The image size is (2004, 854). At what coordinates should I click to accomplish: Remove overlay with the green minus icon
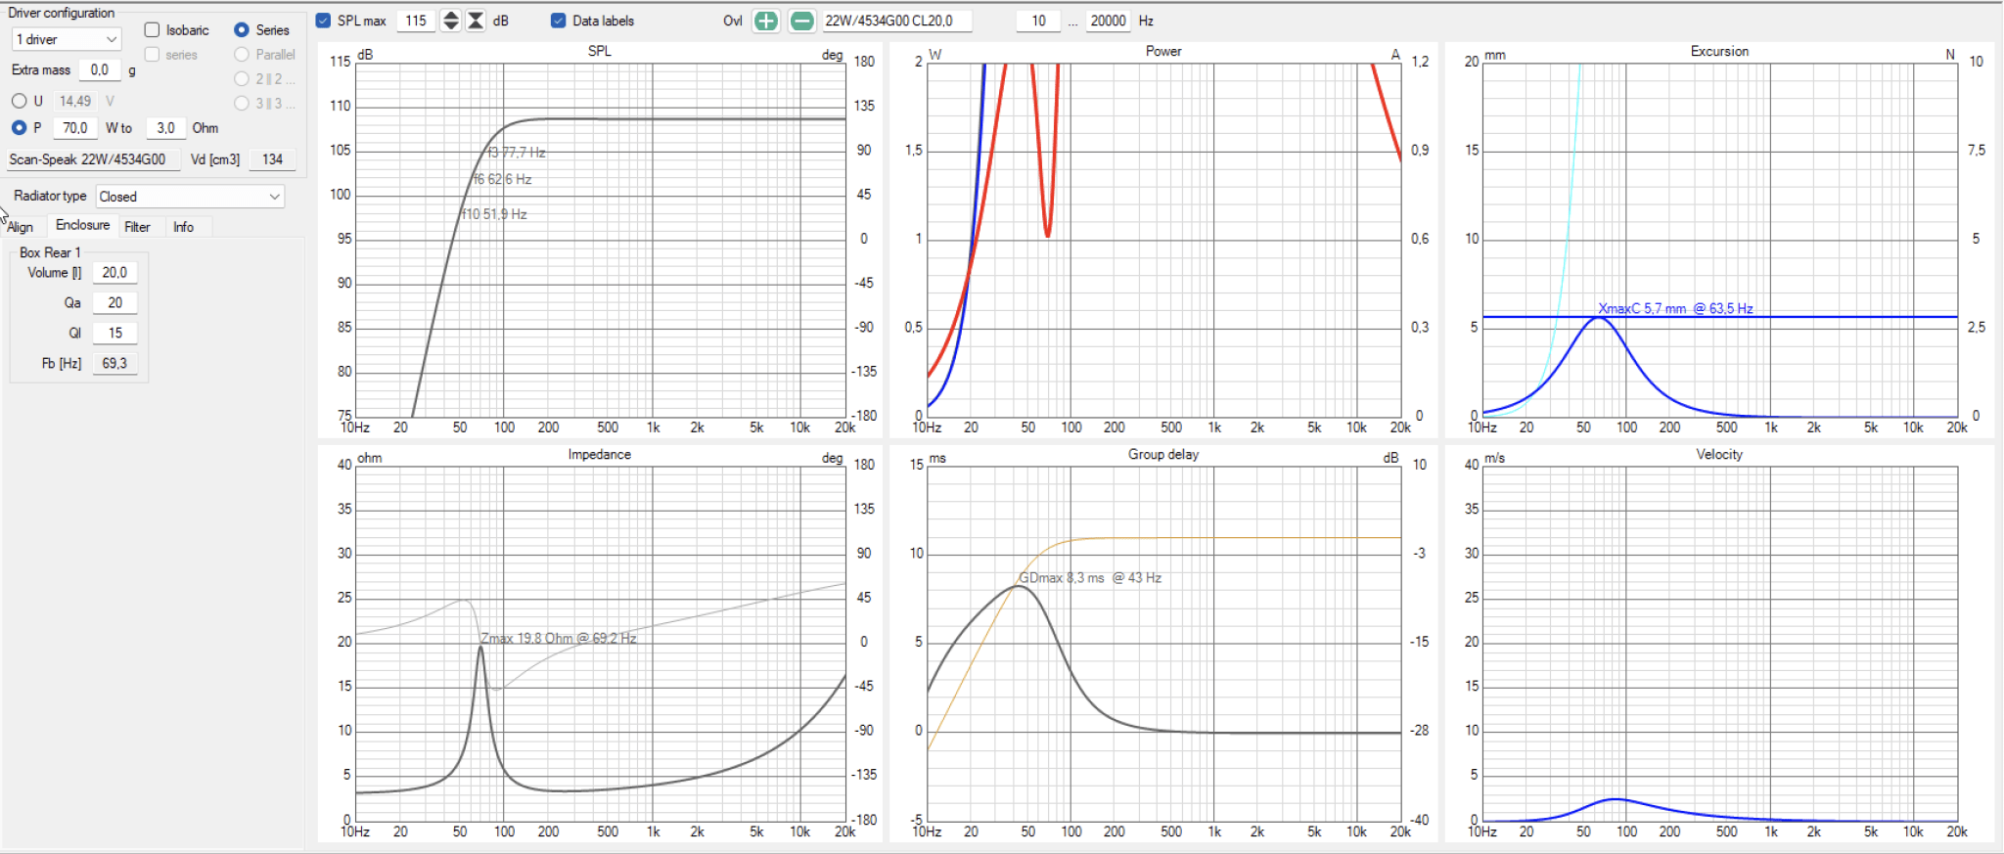(801, 21)
